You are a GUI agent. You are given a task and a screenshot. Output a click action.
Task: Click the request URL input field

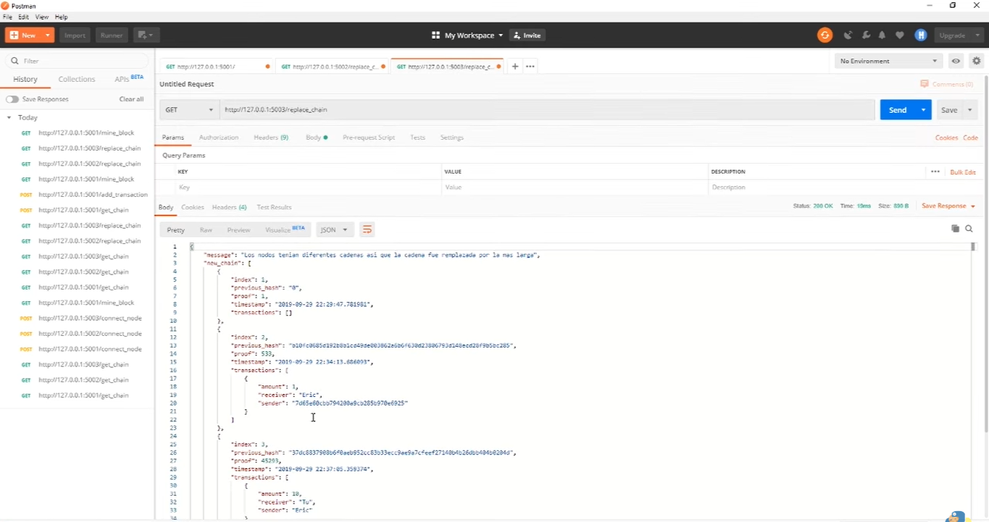click(543, 110)
